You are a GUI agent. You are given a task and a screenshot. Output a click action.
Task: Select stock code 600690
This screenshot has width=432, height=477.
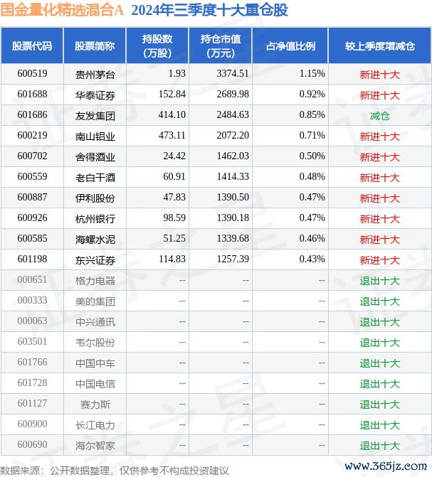(x=32, y=445)
